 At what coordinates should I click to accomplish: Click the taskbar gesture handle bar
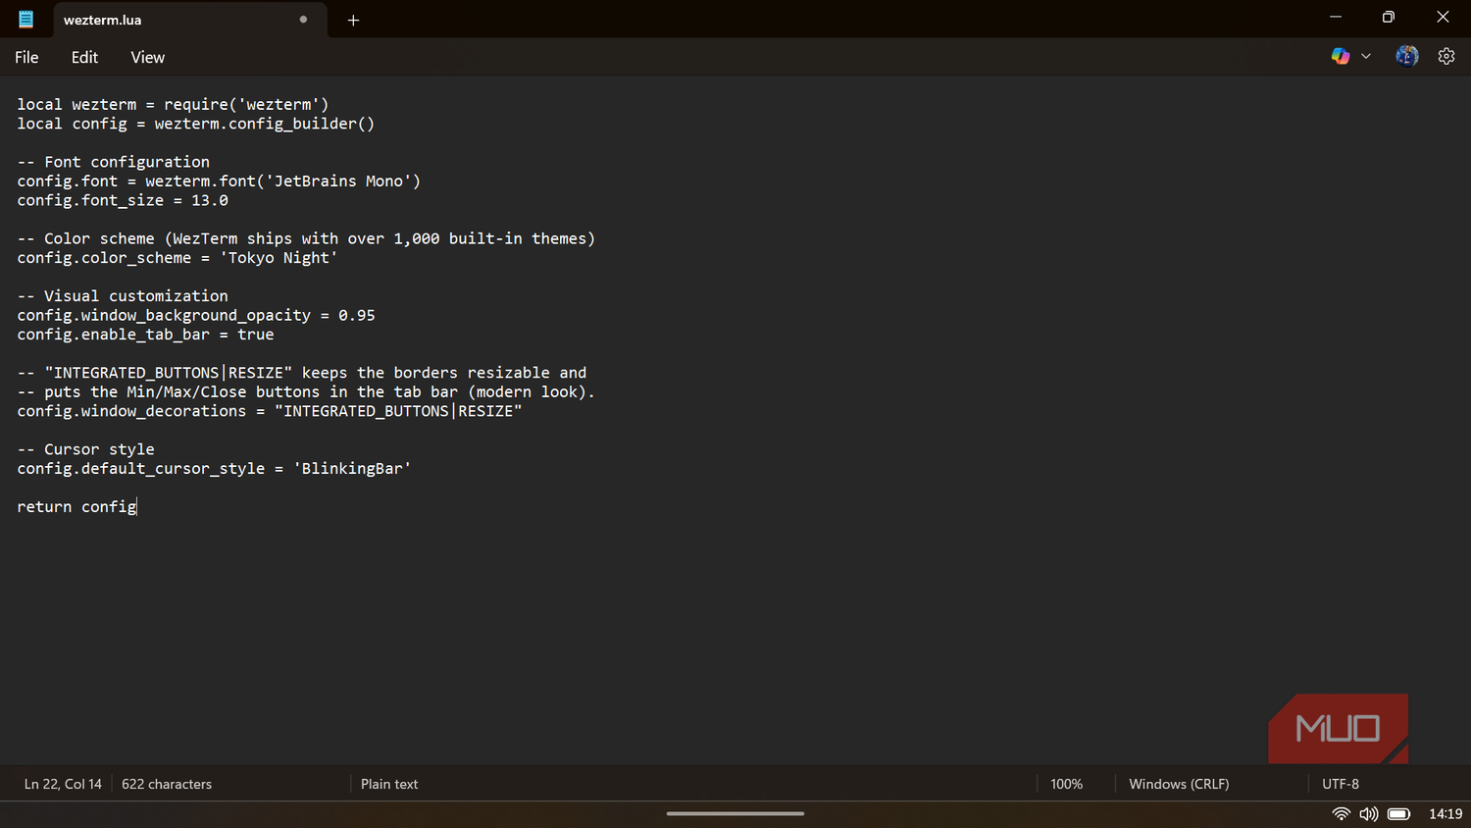[735, 813]
